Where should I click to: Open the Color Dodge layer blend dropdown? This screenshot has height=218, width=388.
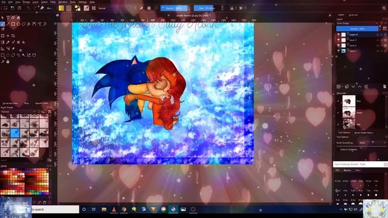[x=357, y=23]
